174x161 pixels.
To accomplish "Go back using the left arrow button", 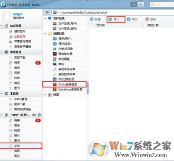I will [x=47, y=13].
